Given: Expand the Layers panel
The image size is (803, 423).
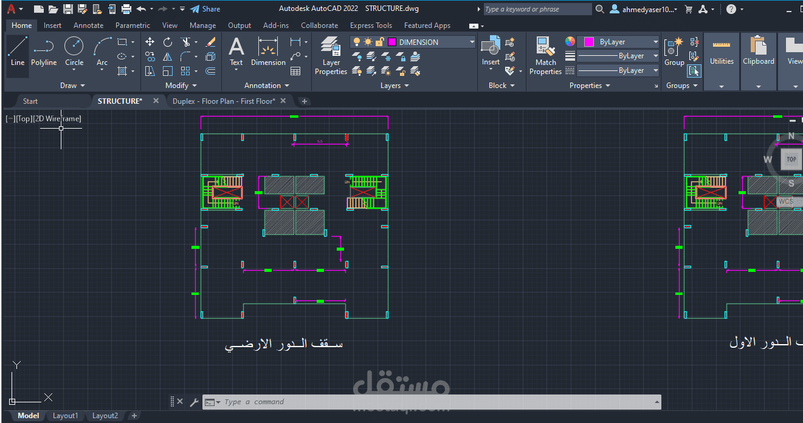Looking at the screenshot, I should pos(395,86).
